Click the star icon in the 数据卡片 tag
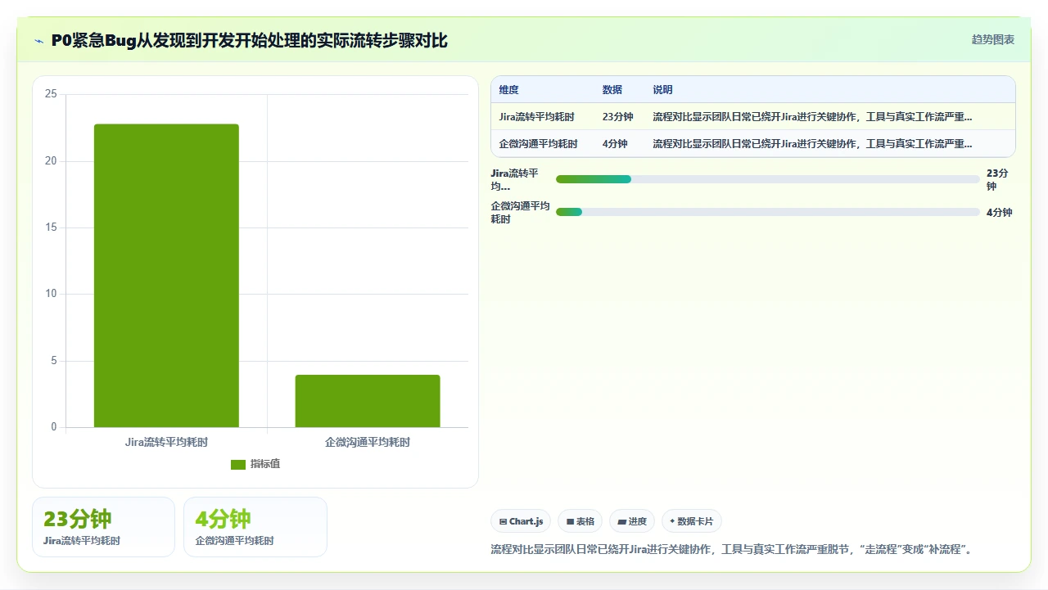The image size is (1048, 590). tap(672, 521)
